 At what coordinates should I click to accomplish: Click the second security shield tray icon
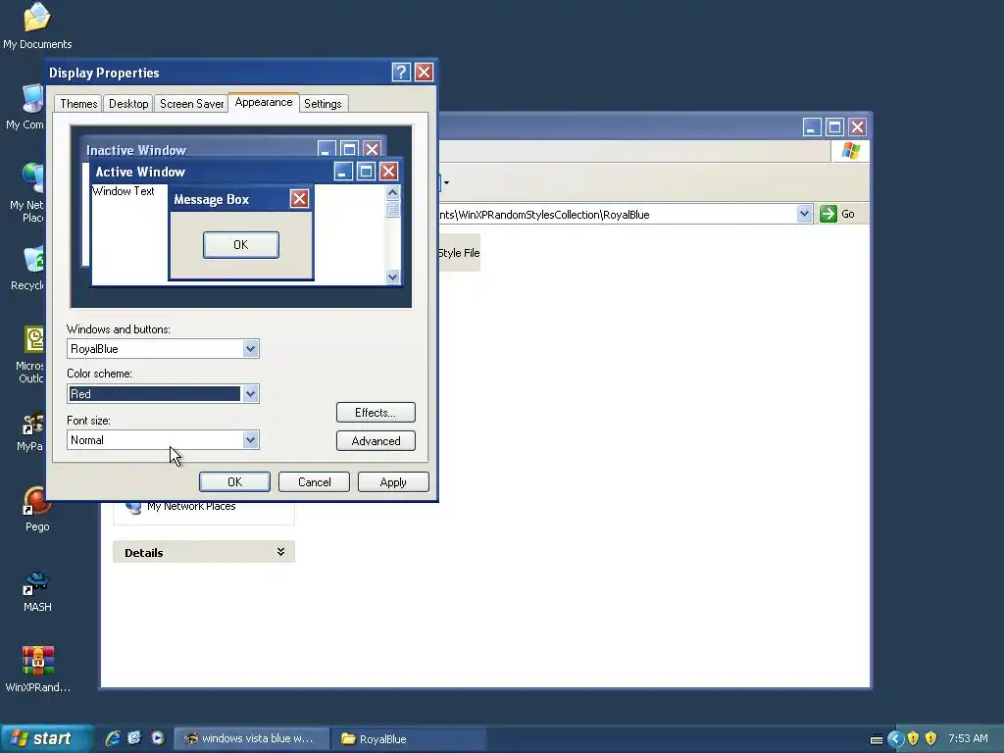pyautogui.click(x=931, y=739)
